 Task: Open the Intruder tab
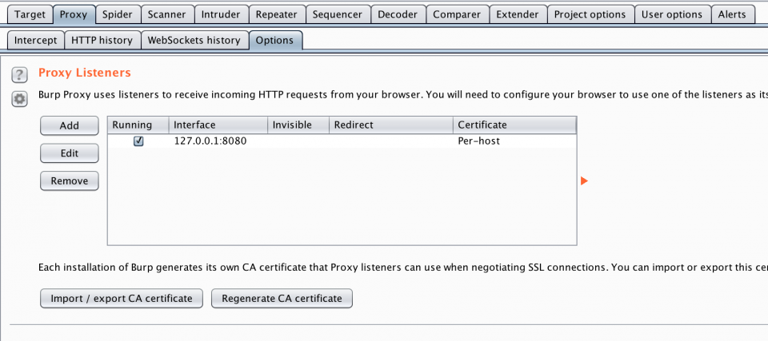pyautogui.click(x=220, y=14)
